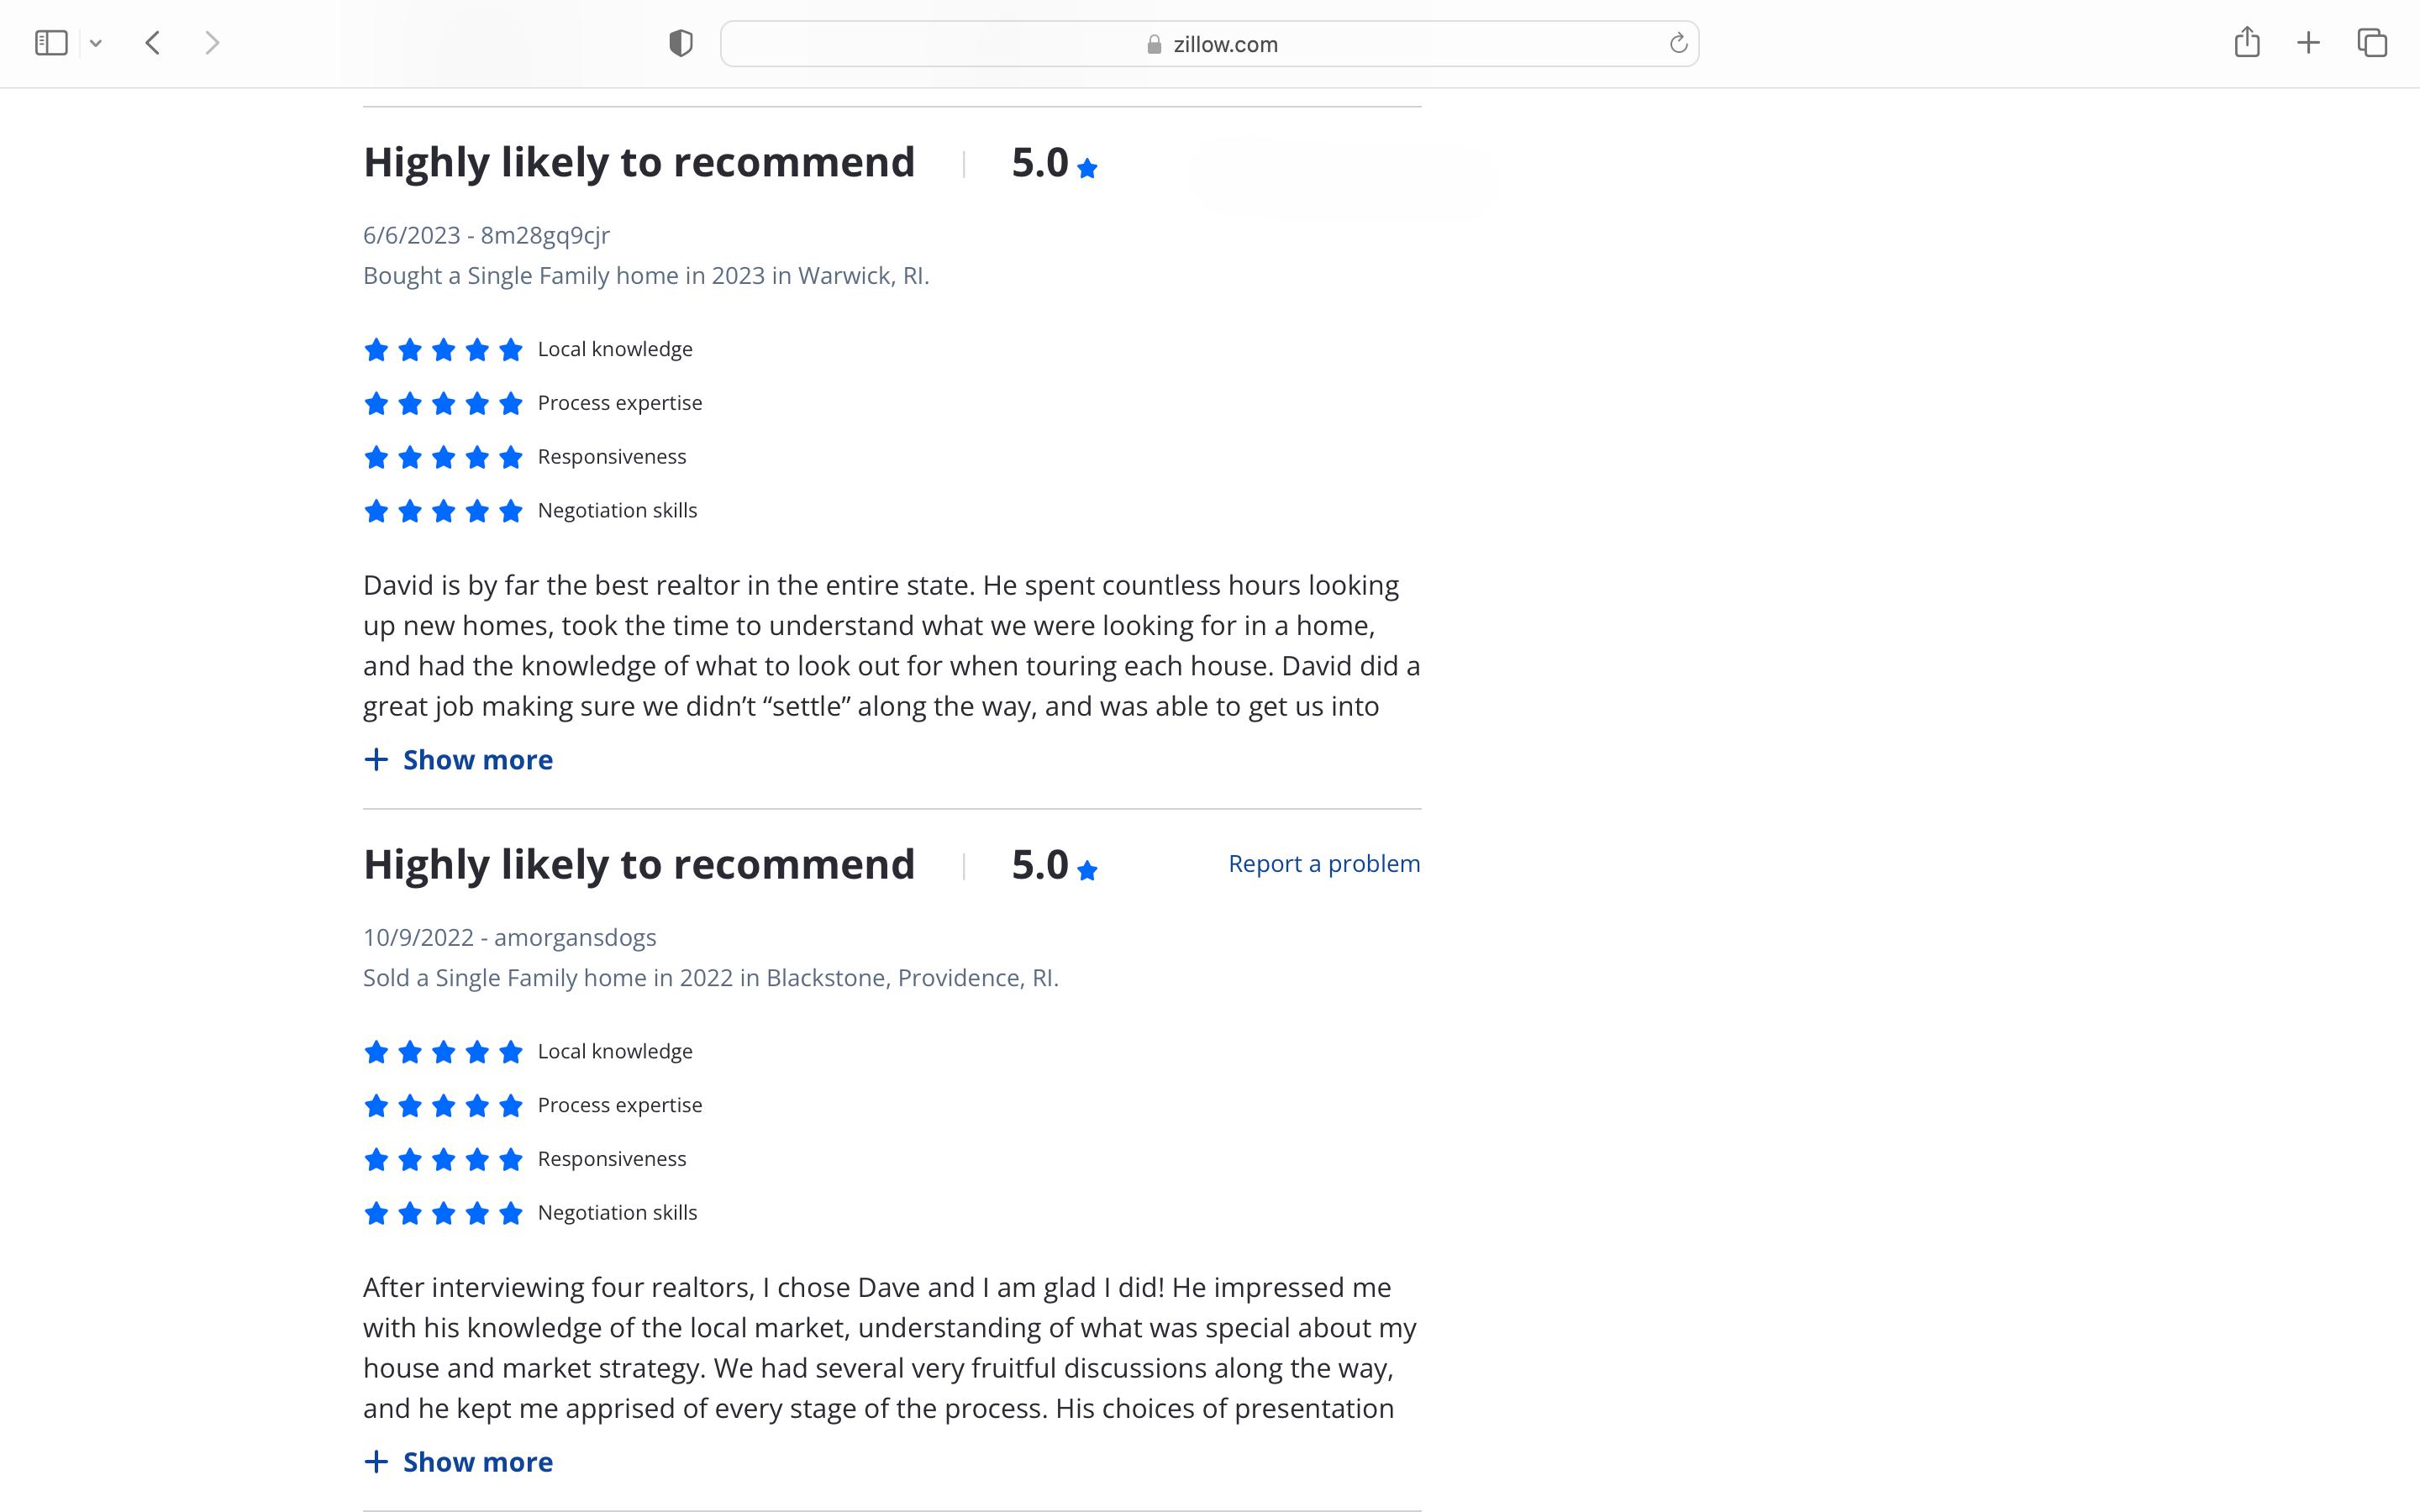This screenshot has width=2420, height=1512.
Task: Expand the 6/6/2023 review with Show more
Action: (x=459, y=760)
